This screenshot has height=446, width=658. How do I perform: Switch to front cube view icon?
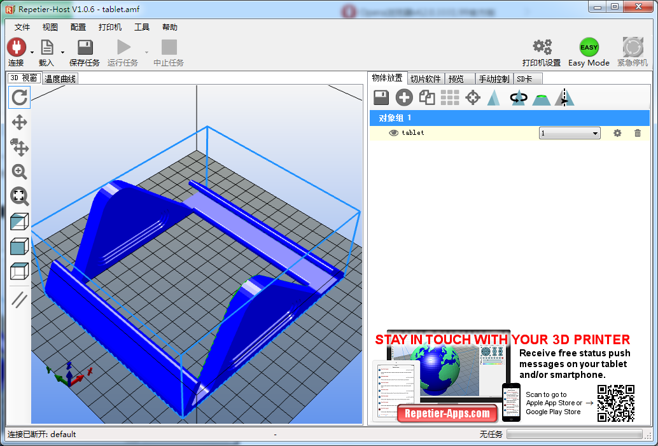19,246
